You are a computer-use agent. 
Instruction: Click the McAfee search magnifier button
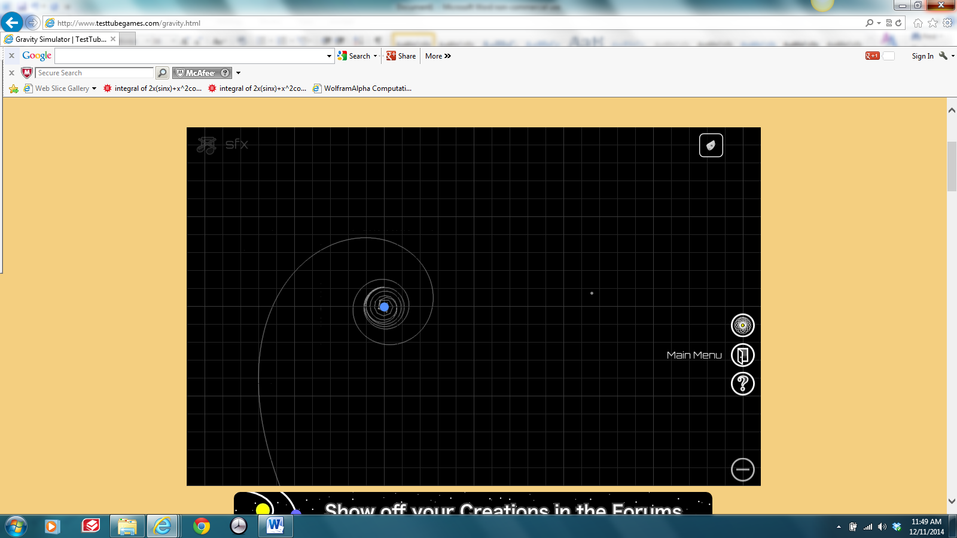[x=162, y=73]
